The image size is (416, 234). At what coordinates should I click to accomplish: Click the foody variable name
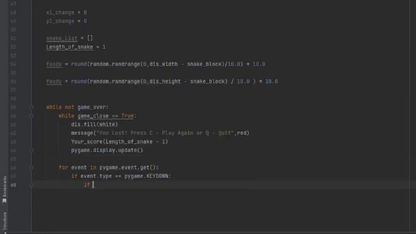click(x=54, y=81)
